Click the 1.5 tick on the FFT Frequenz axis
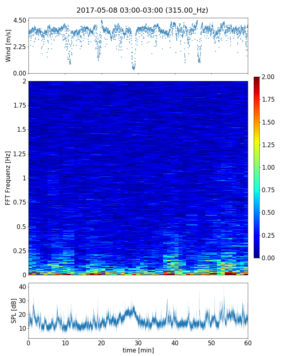This screenshot has height=356, width=285. pyautogui.click(x=21, y=130)
